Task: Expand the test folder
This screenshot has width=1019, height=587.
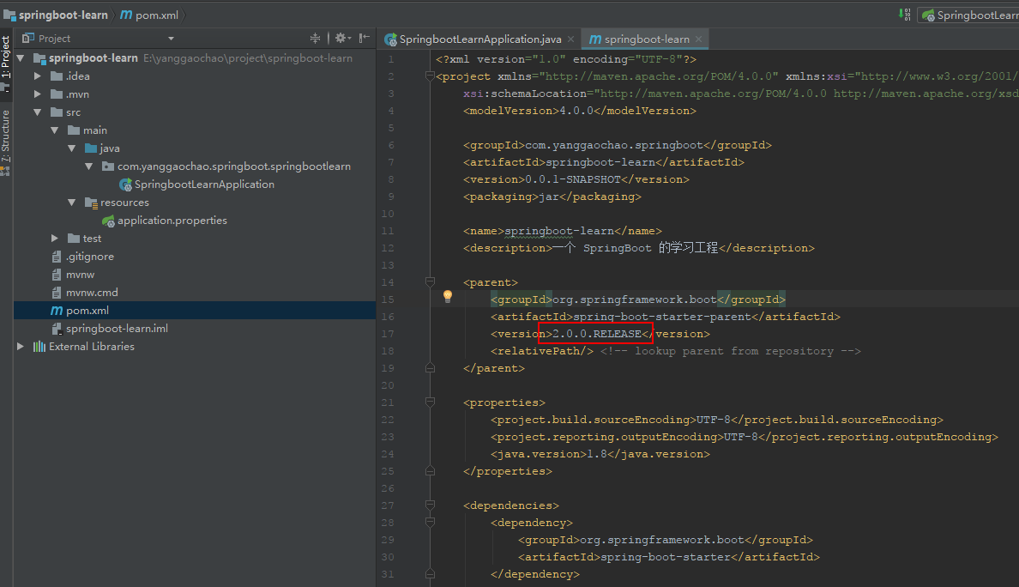Action: click(55, 239)
